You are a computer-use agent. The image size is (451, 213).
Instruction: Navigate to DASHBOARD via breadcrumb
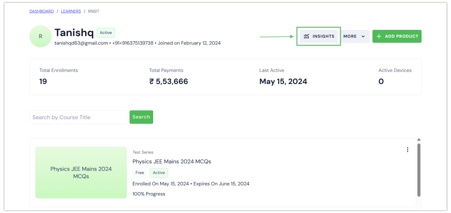(41, 11)
